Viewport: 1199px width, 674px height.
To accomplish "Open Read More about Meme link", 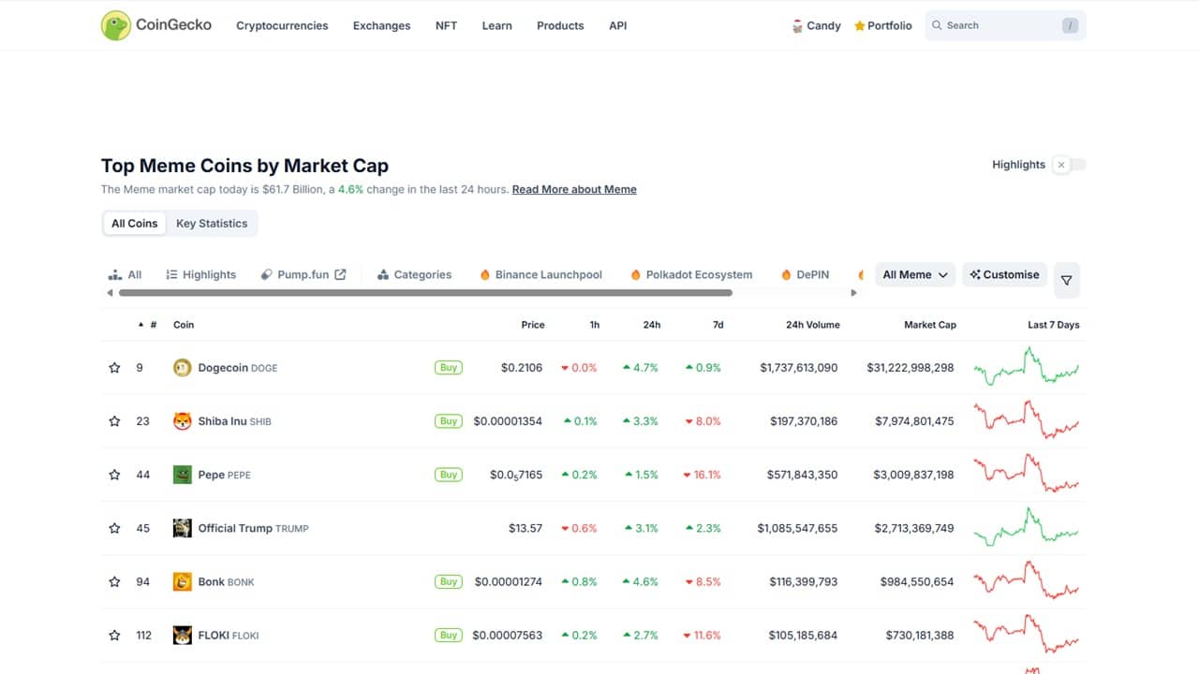I will click(574, 189).
